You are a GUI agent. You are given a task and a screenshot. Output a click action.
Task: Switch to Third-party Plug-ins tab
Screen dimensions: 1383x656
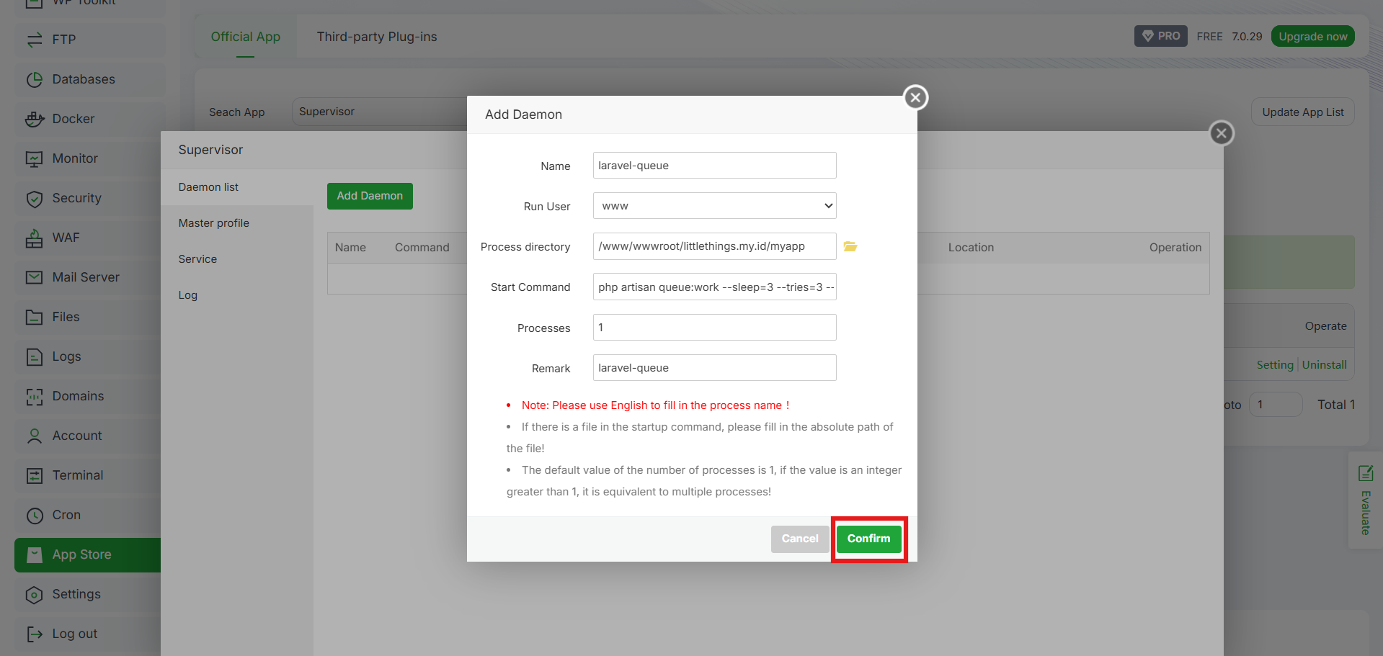click(377, 37)
